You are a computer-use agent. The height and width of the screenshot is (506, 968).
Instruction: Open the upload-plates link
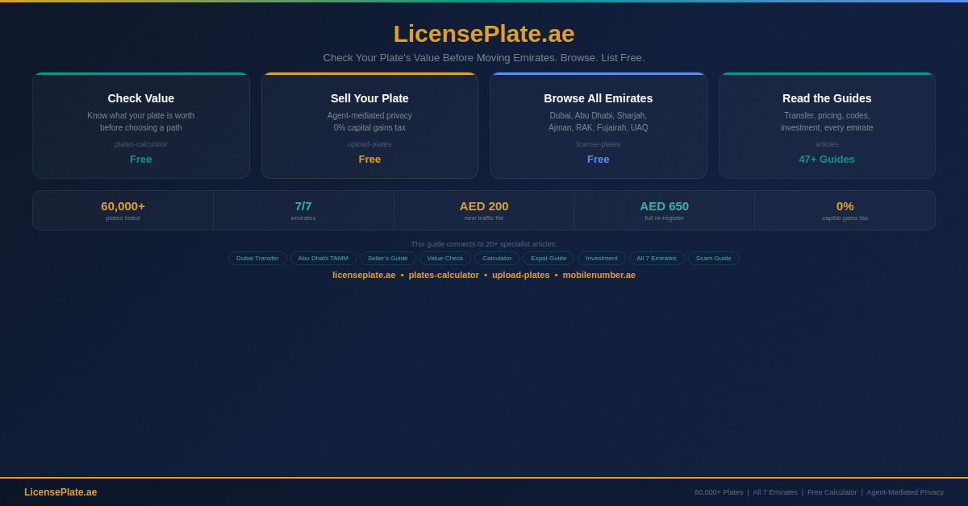pos(520,275)
